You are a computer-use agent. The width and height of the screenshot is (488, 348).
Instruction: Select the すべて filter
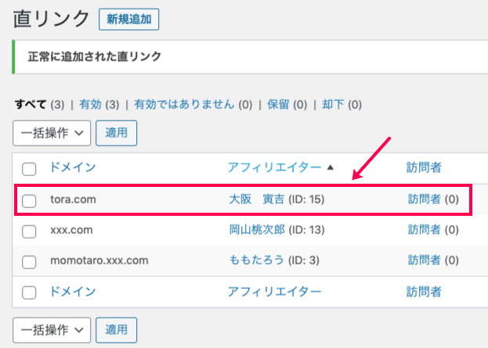31,105
